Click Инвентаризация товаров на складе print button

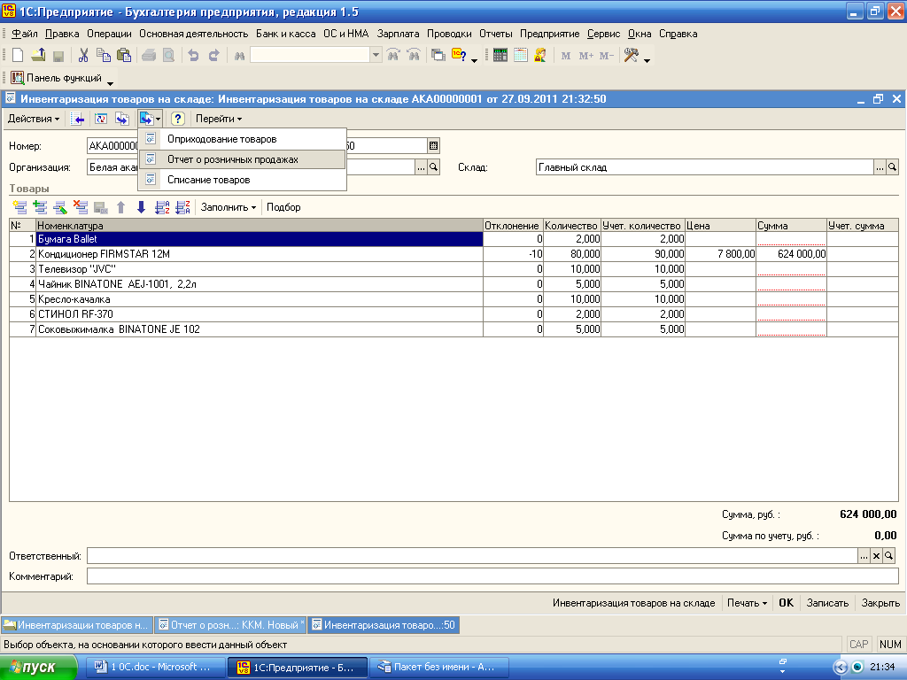pos(634,602)
